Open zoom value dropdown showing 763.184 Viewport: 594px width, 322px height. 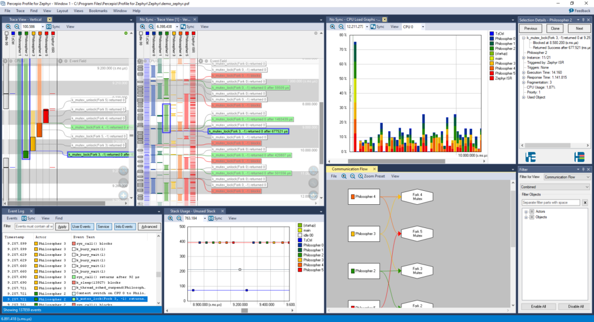tap(205, 218)
